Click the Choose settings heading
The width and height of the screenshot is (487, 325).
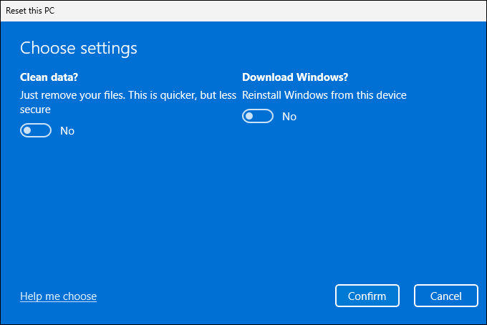(x=78, y=48)
